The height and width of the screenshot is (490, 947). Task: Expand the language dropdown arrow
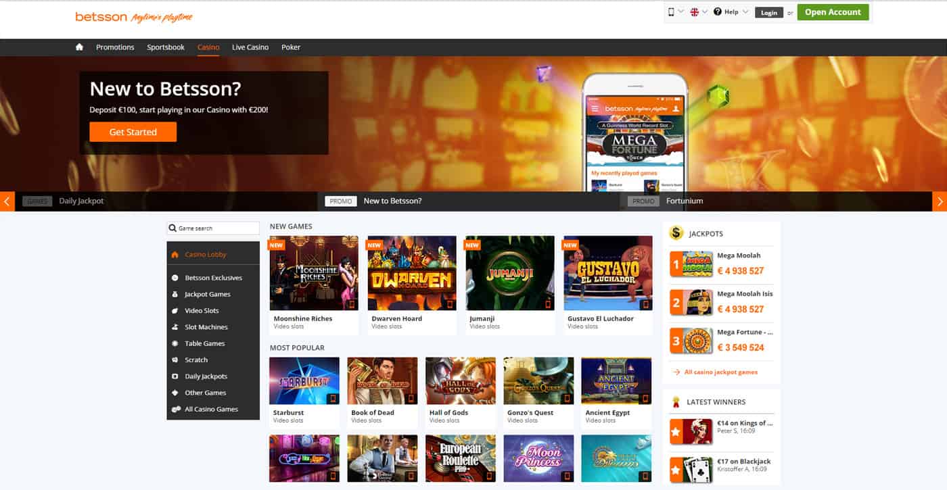point(705,12)
